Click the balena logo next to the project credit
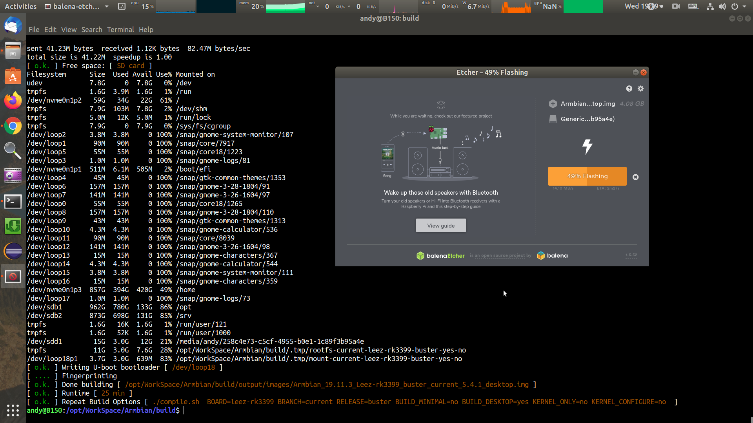 541,255
